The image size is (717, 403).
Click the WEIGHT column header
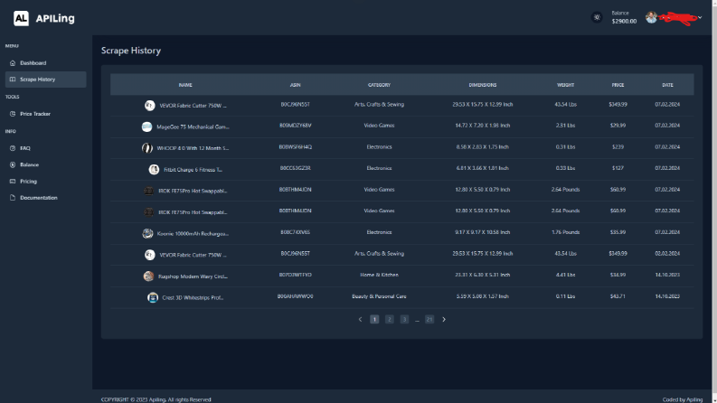566,85
